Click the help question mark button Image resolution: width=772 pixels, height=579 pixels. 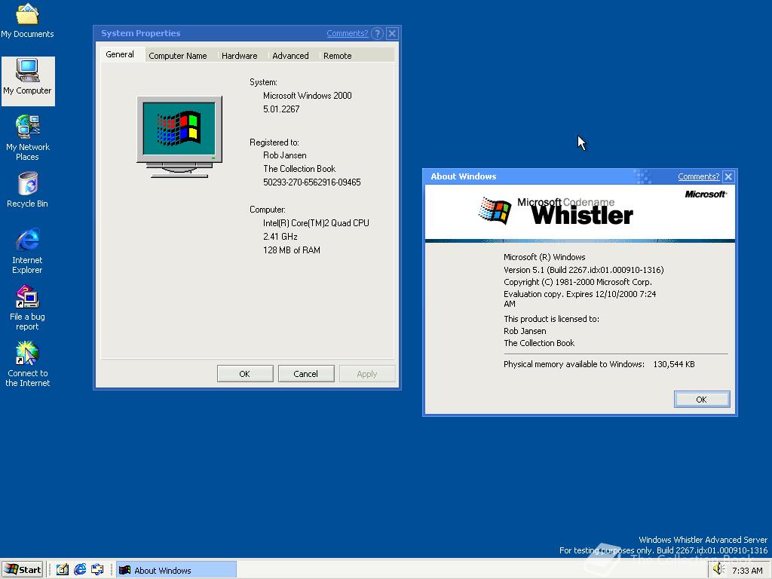click(x=378, y=33)
